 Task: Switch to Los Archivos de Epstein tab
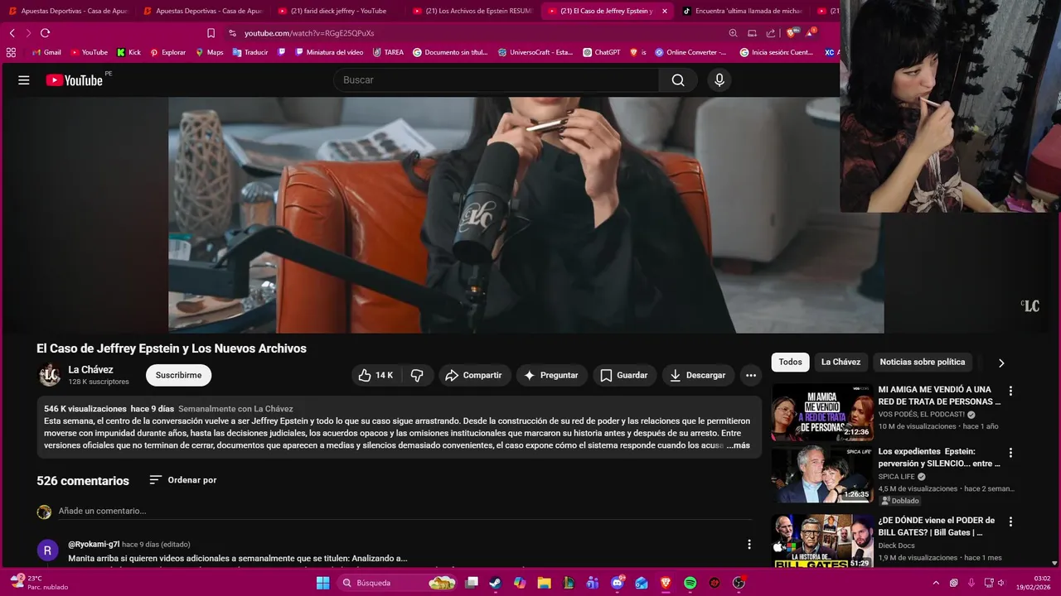tap(472, 11)
